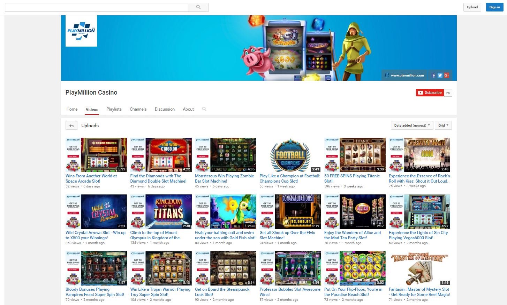Switch to the About tab
The width and height of the screenshot is (507, 305).
188,109
